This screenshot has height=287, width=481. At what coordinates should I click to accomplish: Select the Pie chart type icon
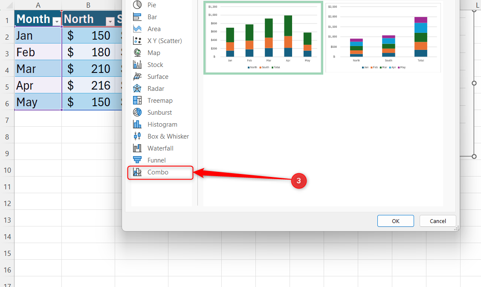pos(137,5)
